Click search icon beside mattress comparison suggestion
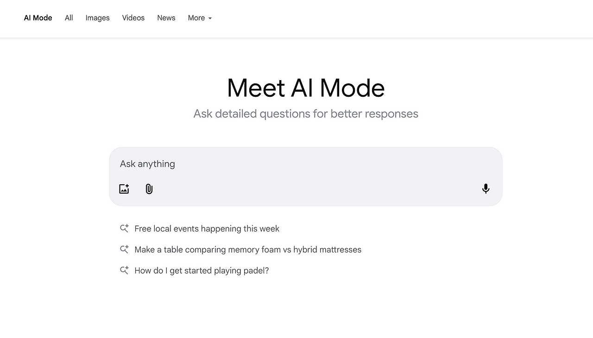Viewport: 593px width, 338px height. [x=124, y=250]
